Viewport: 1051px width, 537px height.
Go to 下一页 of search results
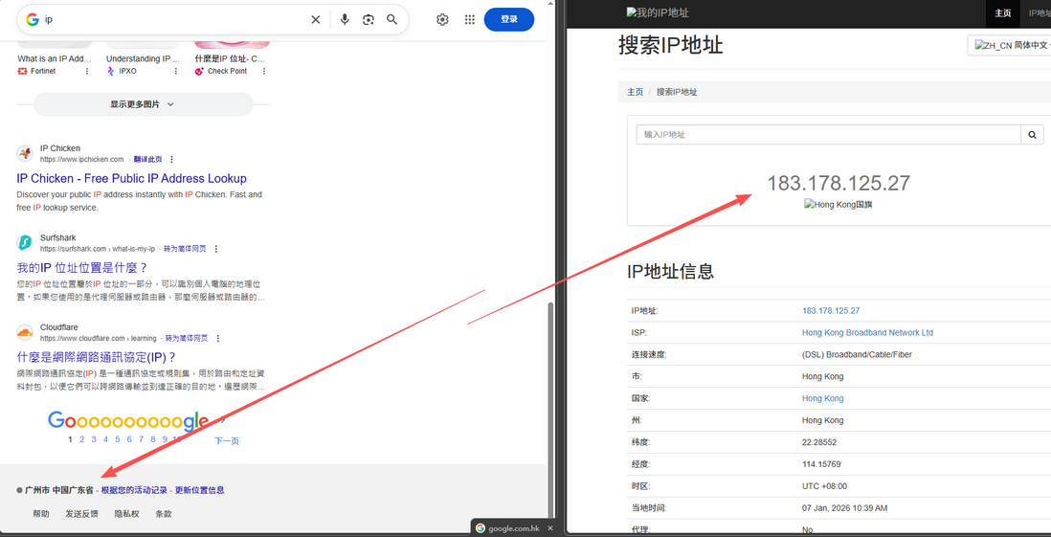pos(226,440)
